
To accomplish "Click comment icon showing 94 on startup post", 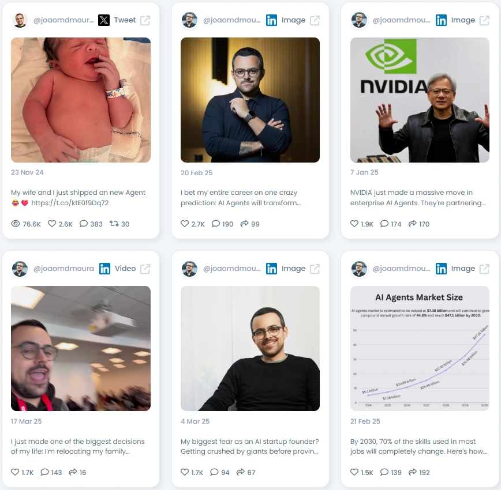I will tap(214, 472).
